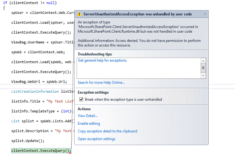Close the exception dialog with the X

click(205, 14)
